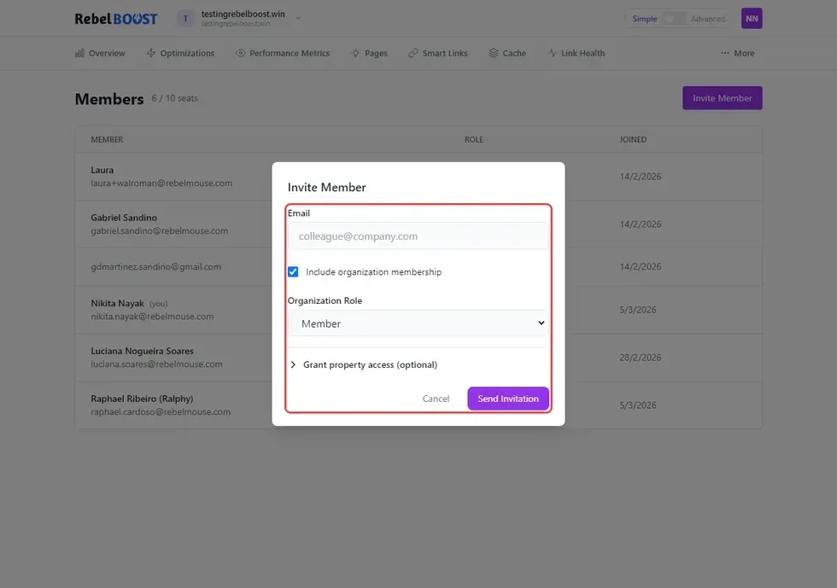Click the Pages lightbulb icon
The height and width of the screenshot is (588, 837).
point(355,53)
